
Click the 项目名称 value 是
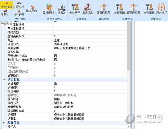(55, 83)
